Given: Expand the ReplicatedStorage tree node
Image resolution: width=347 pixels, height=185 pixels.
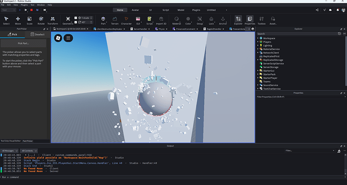Looking at the screenshot, I should [258, 60].
